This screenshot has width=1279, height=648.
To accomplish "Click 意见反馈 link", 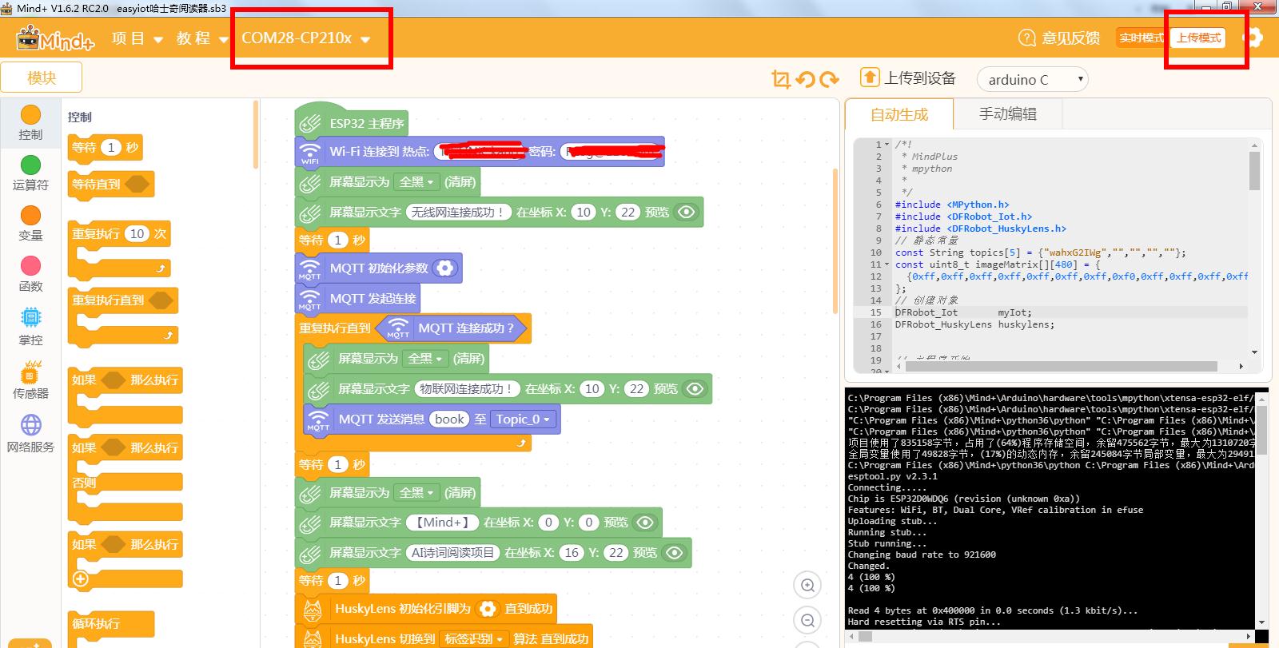I will (1071, 38).
